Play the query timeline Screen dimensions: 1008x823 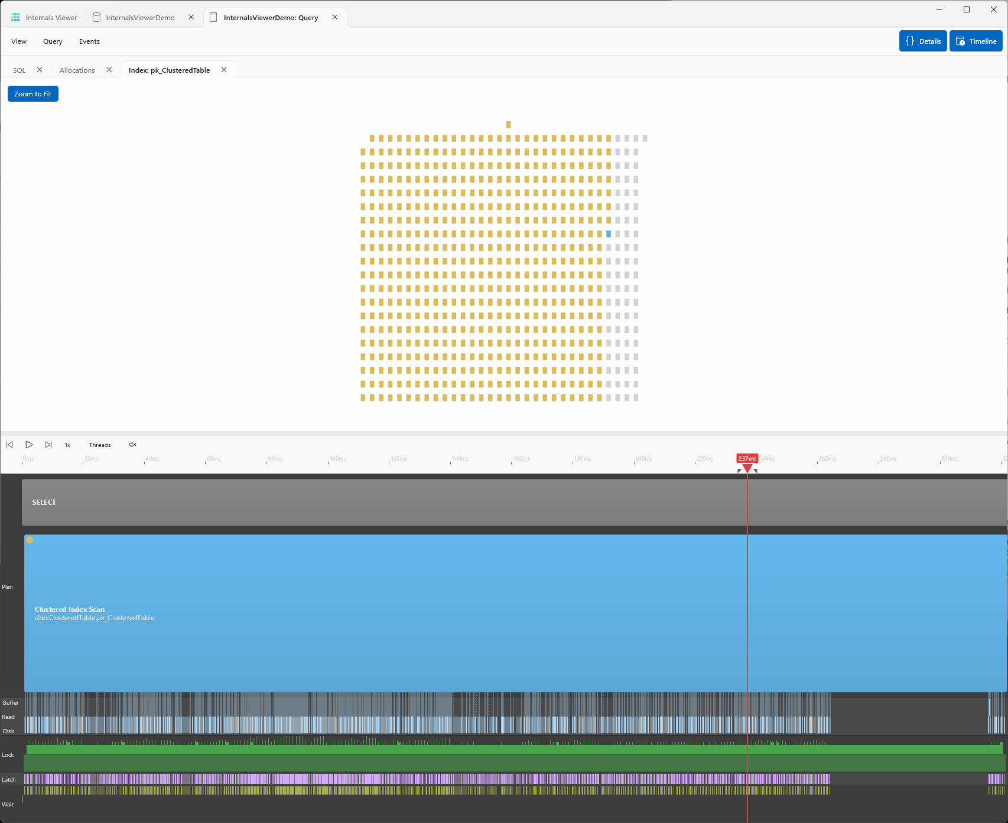click(x=29, y=445)
